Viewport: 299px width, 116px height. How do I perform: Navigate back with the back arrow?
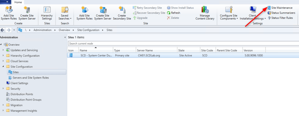tap(2, 30)
